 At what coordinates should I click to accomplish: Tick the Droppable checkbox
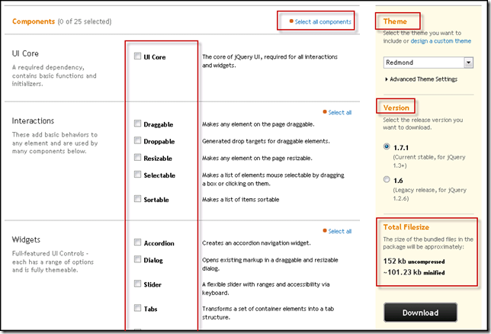tap(137, 140)
